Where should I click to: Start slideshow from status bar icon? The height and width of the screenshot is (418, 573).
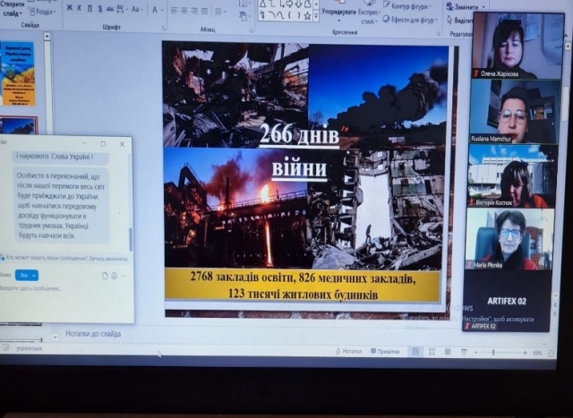(x=464, y=353)
